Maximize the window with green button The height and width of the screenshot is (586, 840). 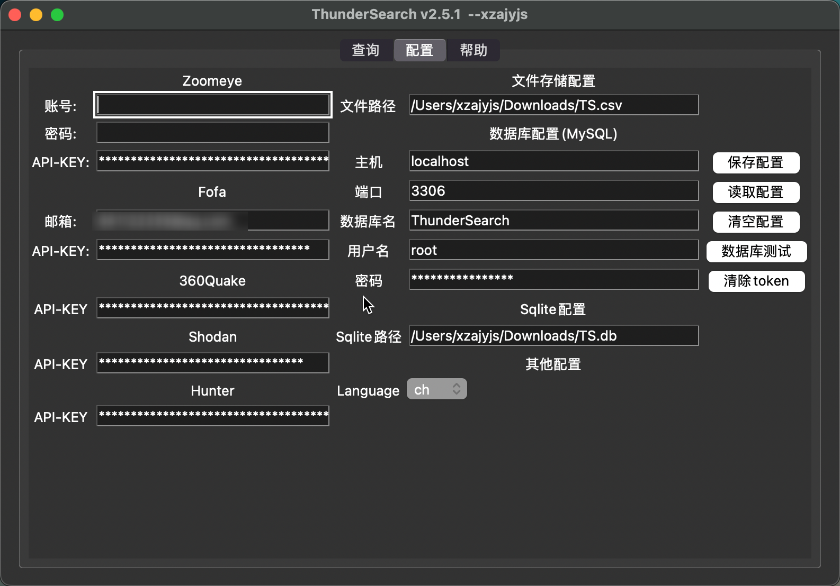(x=57, y=15)
